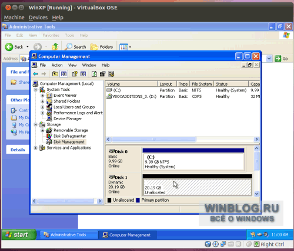
Task: Open the View menu in Computer Management
Action: pos(72,65)
